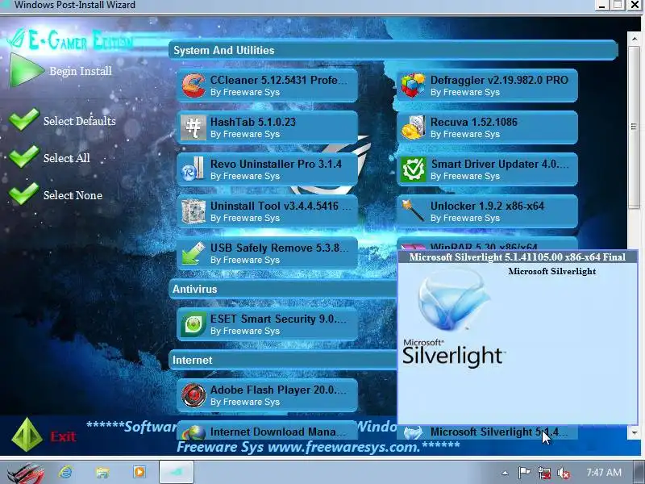Click the scrollbar down arrow
The width and height of the screenshot is (645, 484).
pos(634,432)
